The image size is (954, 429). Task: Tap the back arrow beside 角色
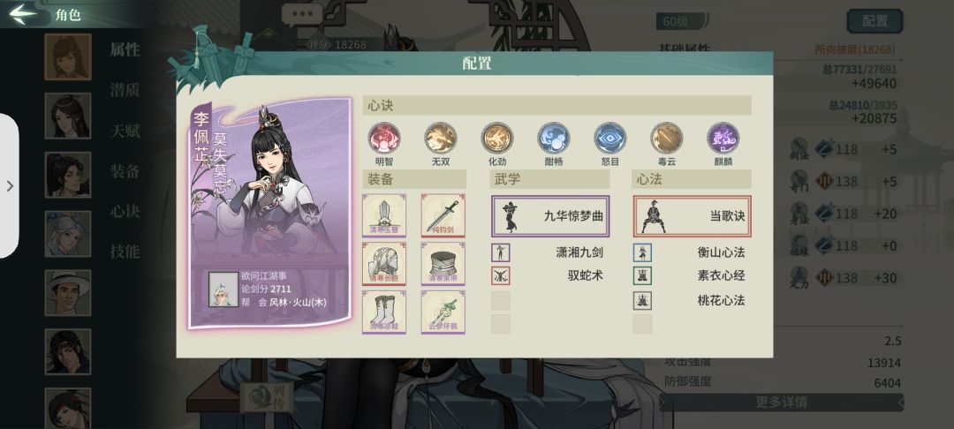coord(23,14)
